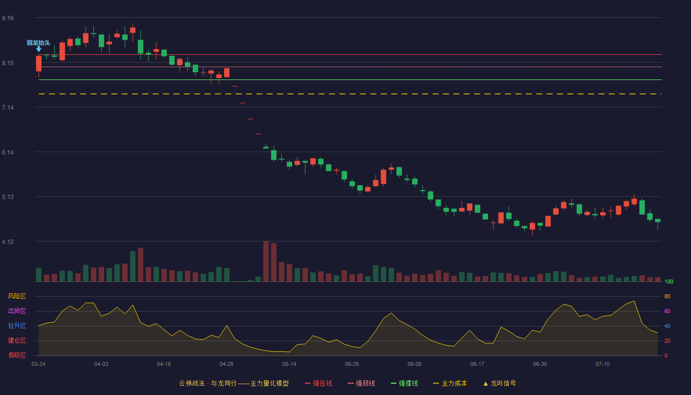Click the 云梯战法 主力量化模型 legend title

point(233,383)
